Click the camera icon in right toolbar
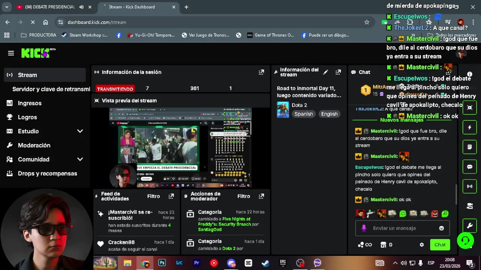This screenshot has width=481, height=270. (x=469, y=206)
